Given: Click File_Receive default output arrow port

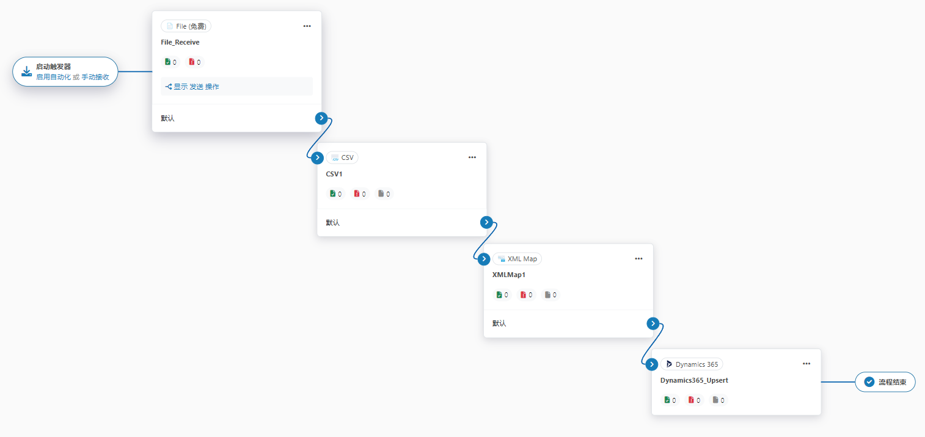Looking at the screenshot, I should [x=321, y=118].
